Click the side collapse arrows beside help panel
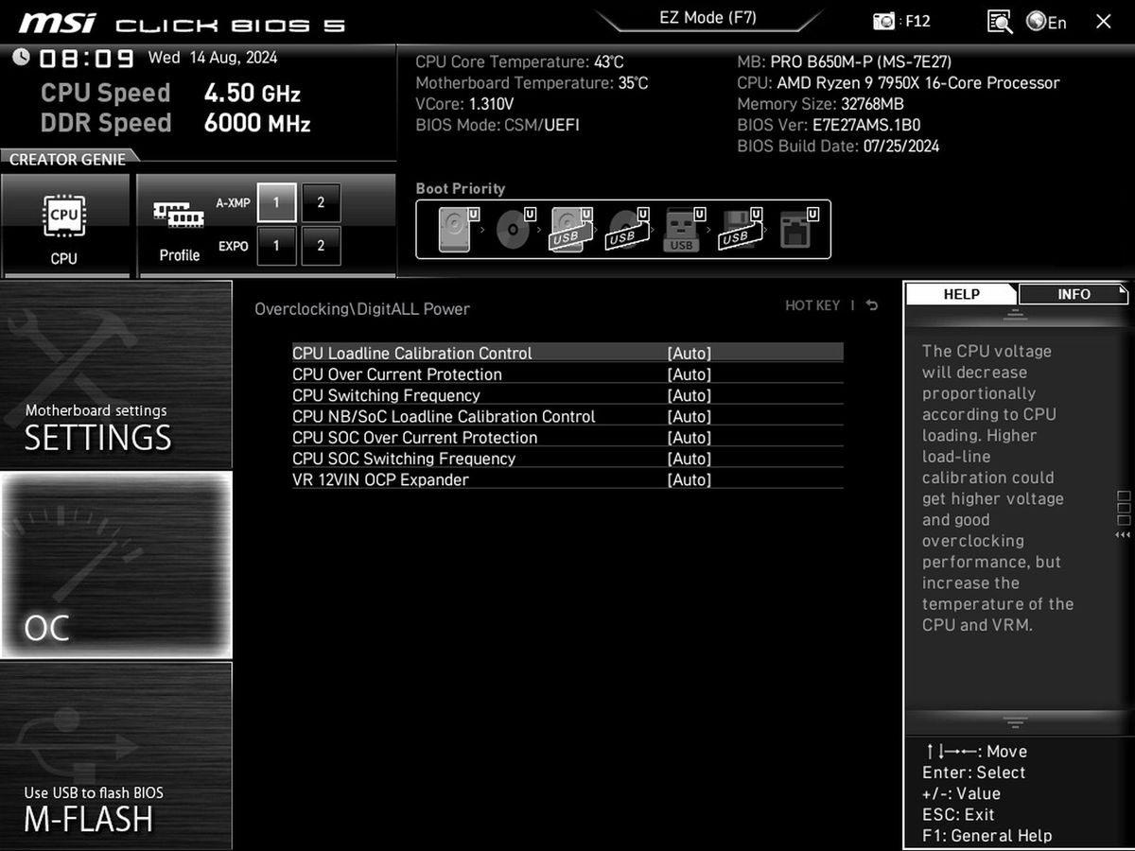1135x851 pixels. point(1123,535)
